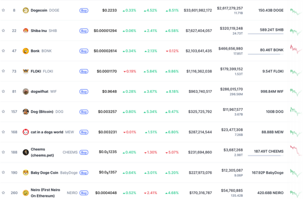The height and width of the screenshot is (201, 303).
Task: Click the Neiro coin logo icon
Action: pyautogui.click(x=26, y=193)
